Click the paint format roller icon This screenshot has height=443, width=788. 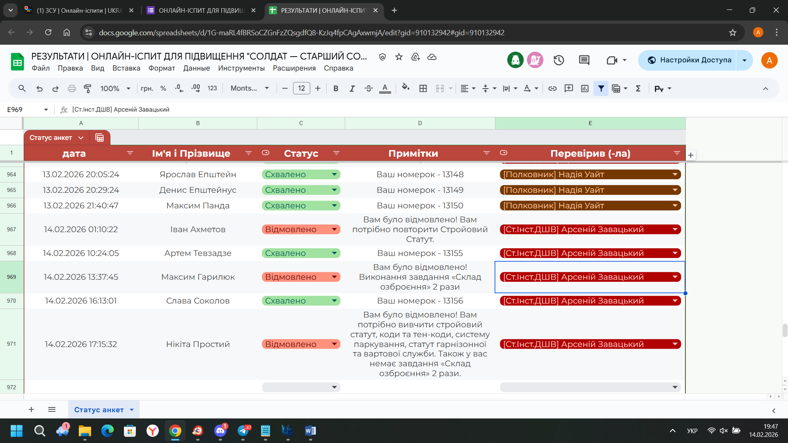point(87,88)
